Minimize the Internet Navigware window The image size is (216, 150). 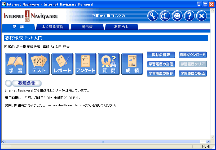tap(199, 4)
